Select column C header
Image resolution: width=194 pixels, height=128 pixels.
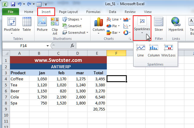click(58, 53)
